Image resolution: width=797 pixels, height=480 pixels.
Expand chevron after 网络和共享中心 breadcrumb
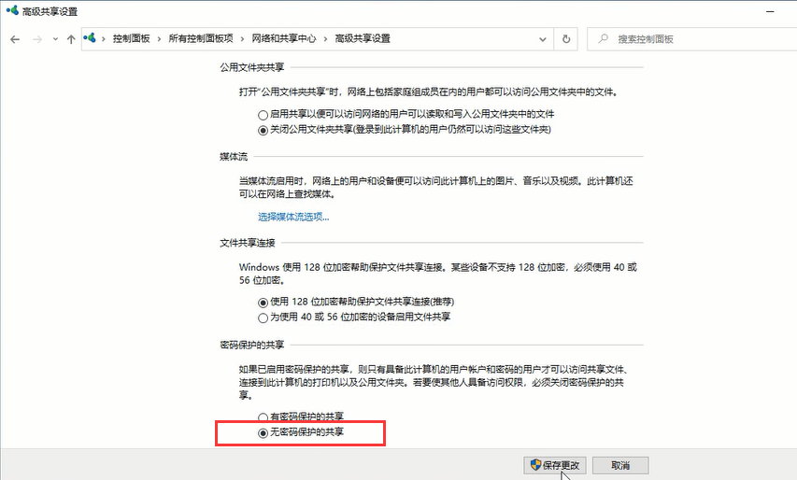(x=325, y=39)
